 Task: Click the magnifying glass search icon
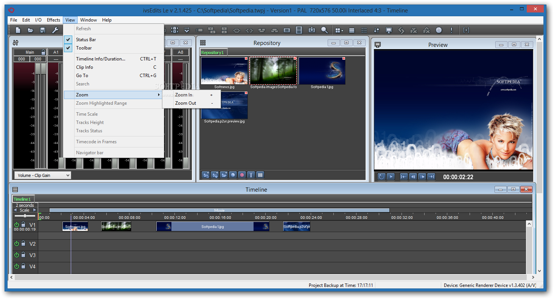(324, 30)
